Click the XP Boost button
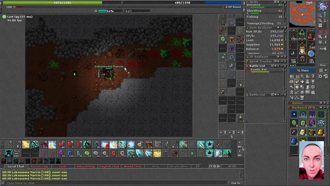The height and width of the screenshot is (186, 330). 233,7
